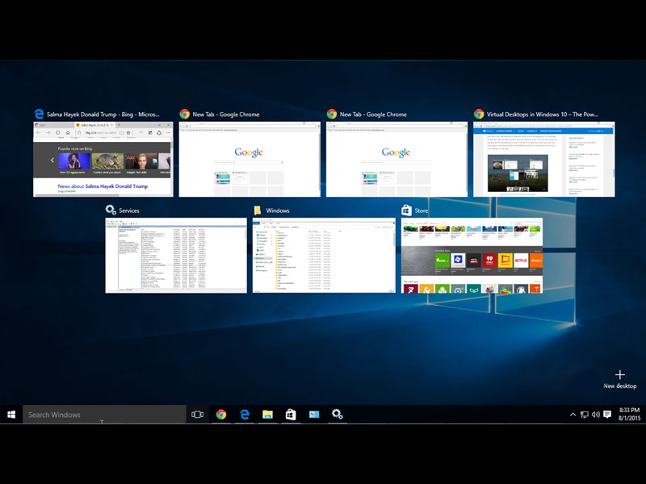Click the folder icon beside the Windows title
The image size is (646, 484).
click(258, 211)
